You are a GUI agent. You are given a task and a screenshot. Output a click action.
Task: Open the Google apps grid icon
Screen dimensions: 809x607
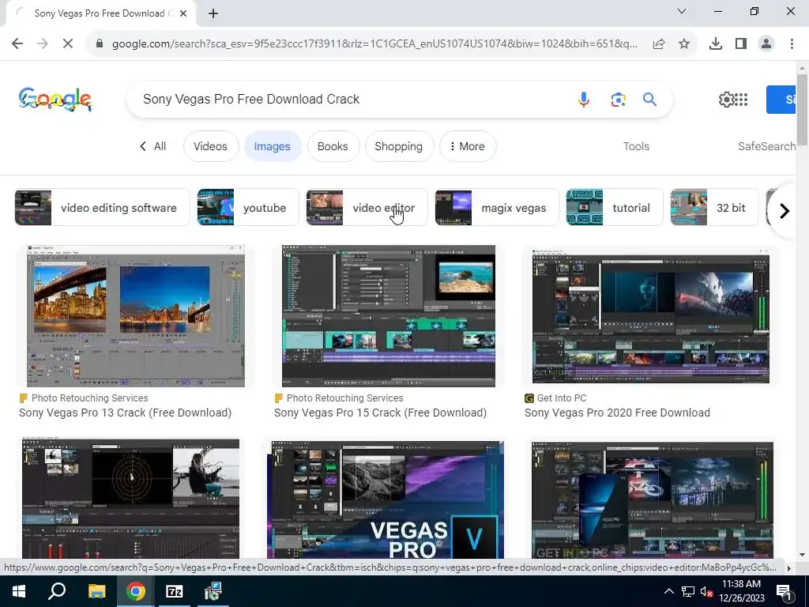(x=741, y=99)
